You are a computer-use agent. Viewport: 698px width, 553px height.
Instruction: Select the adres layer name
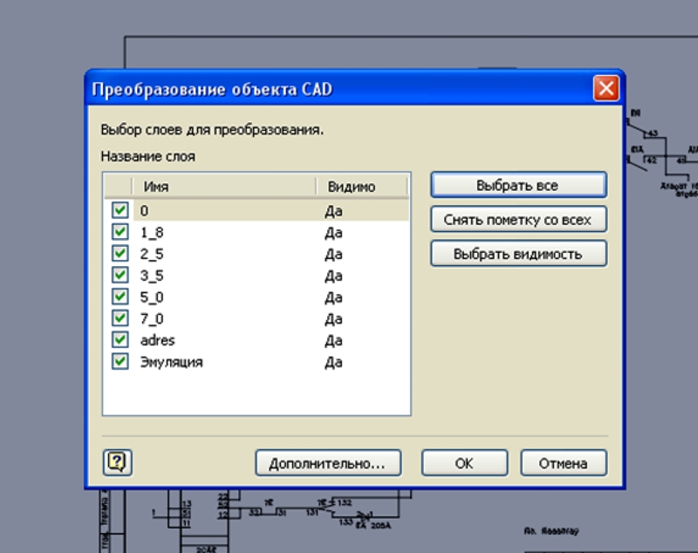click(x=157, y=340)
